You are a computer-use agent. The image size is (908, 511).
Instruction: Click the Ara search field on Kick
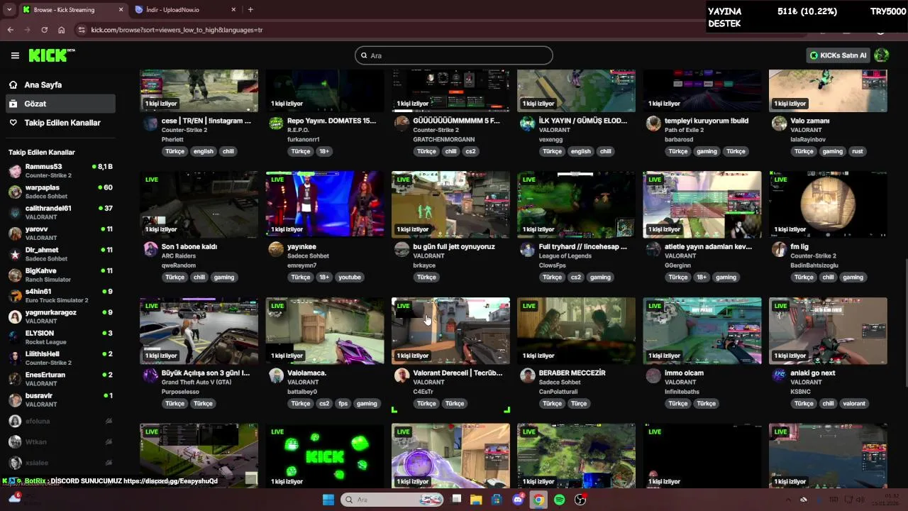pyautogui.click(x=454, y=55)
